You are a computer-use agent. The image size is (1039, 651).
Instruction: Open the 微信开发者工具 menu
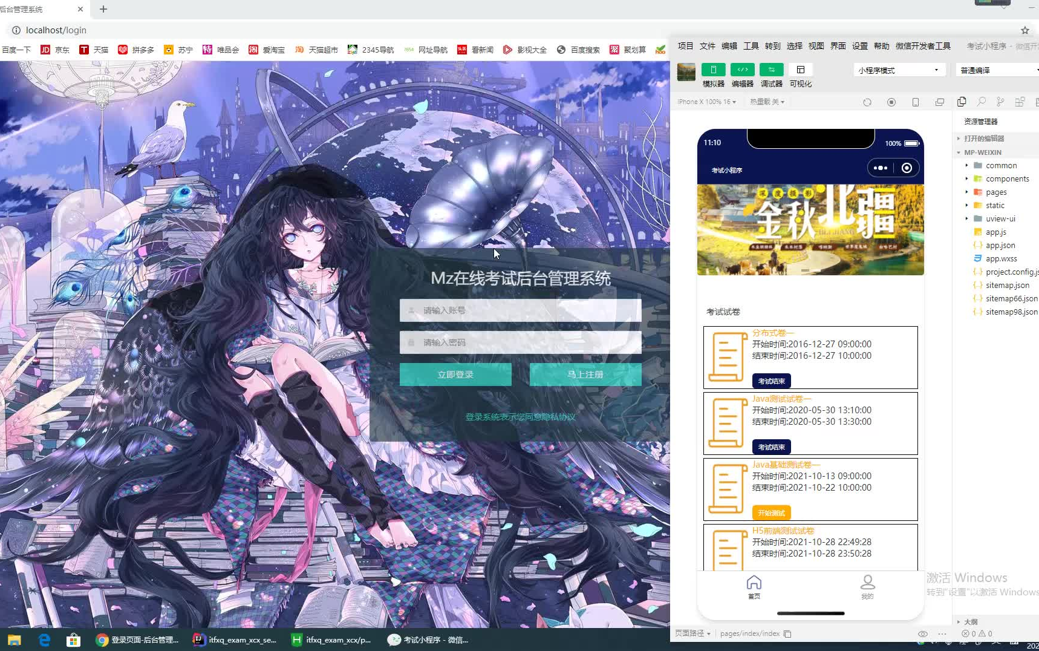(923, 46)
